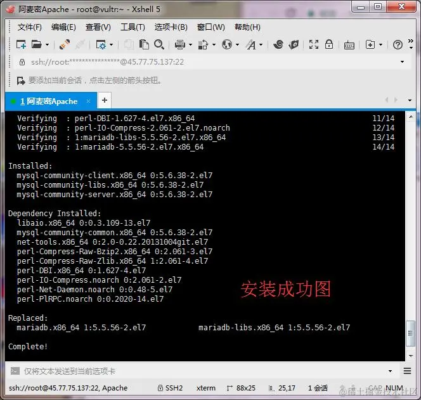Click the grayed Copy icon
Image resolution: width=421 pixels, height=400 pixels.
click(x=129, y=44)
